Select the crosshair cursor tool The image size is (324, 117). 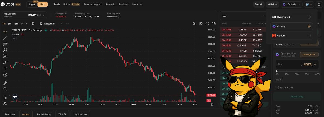5,31
